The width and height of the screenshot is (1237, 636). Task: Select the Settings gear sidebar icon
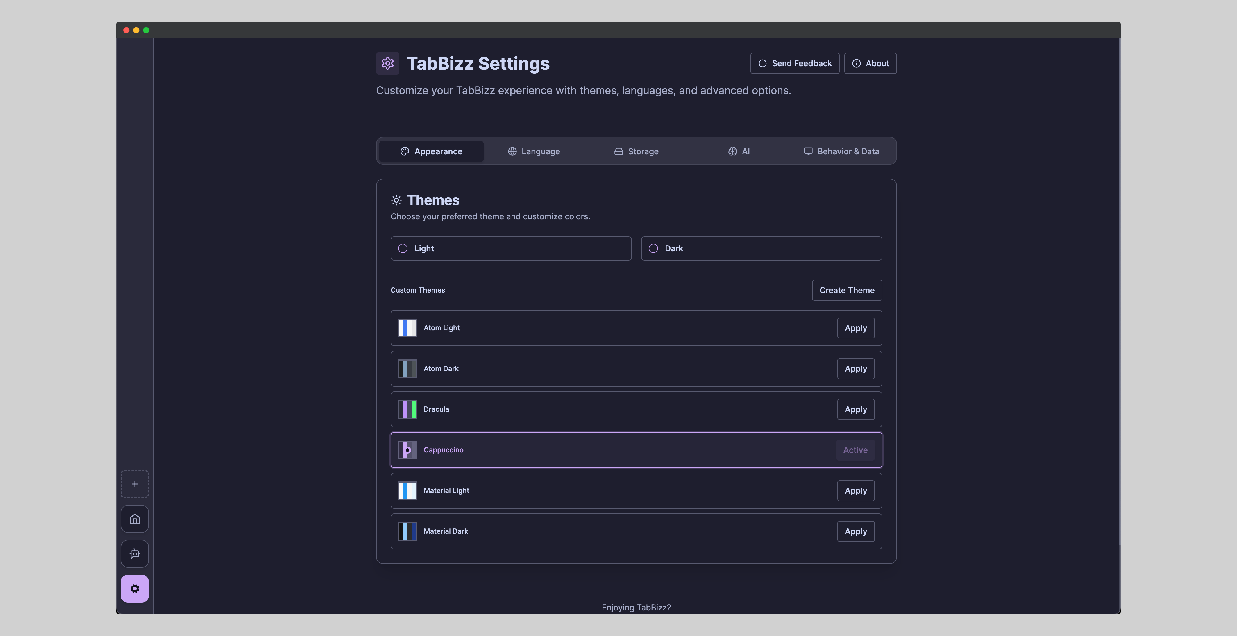[x=135, y=588]
